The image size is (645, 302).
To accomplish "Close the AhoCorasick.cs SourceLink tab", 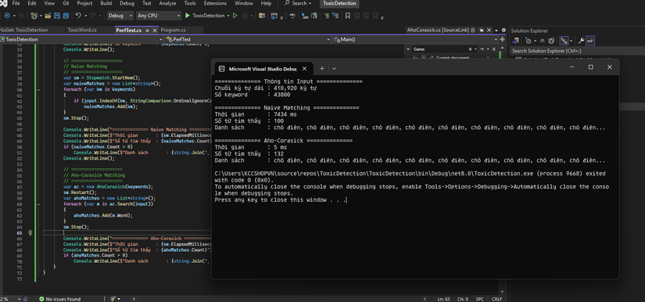I will tap(489, 30).
